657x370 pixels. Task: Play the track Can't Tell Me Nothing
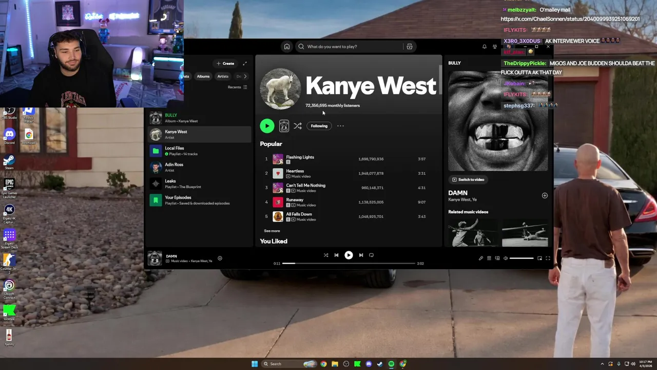pos(349,188)
